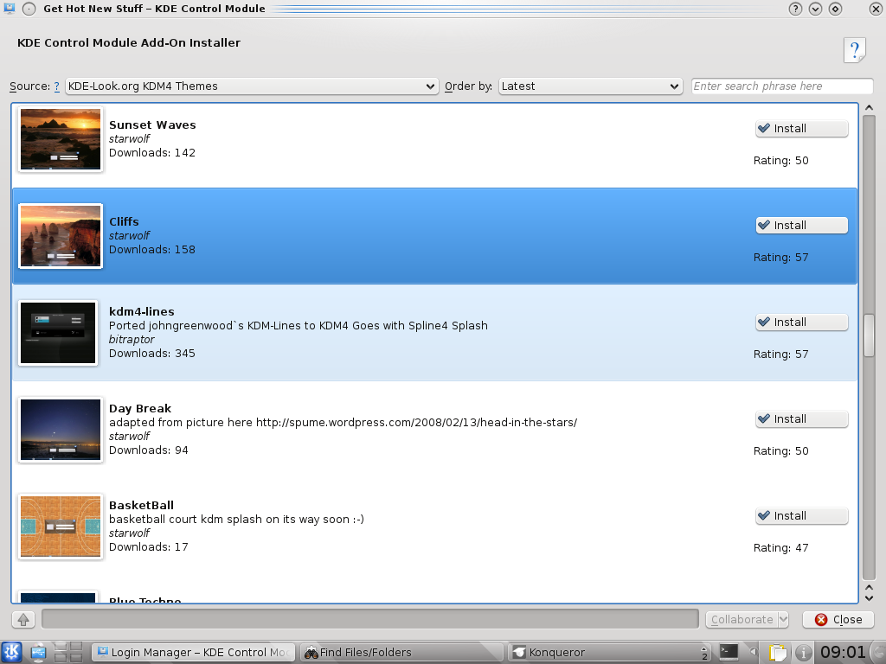This screenshot has width=886, height=664.
Task: Select the Cliffs title text
Action: 124,222
